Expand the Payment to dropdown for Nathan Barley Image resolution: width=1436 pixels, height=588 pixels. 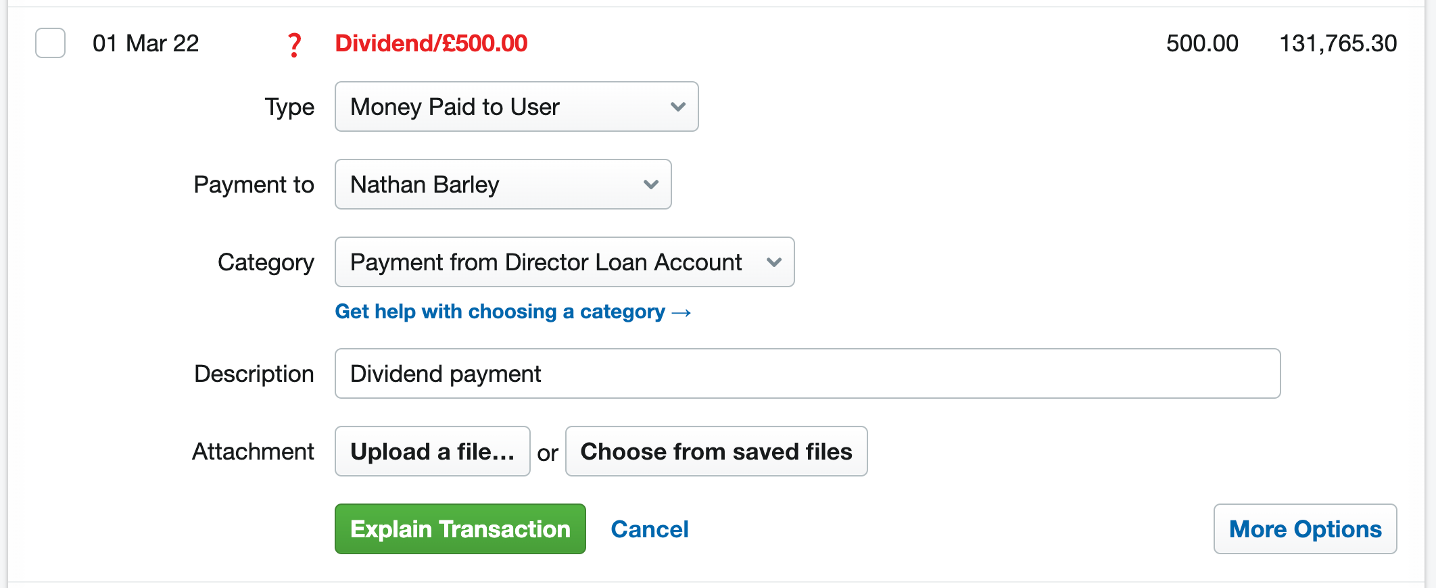tap(502, 184)
